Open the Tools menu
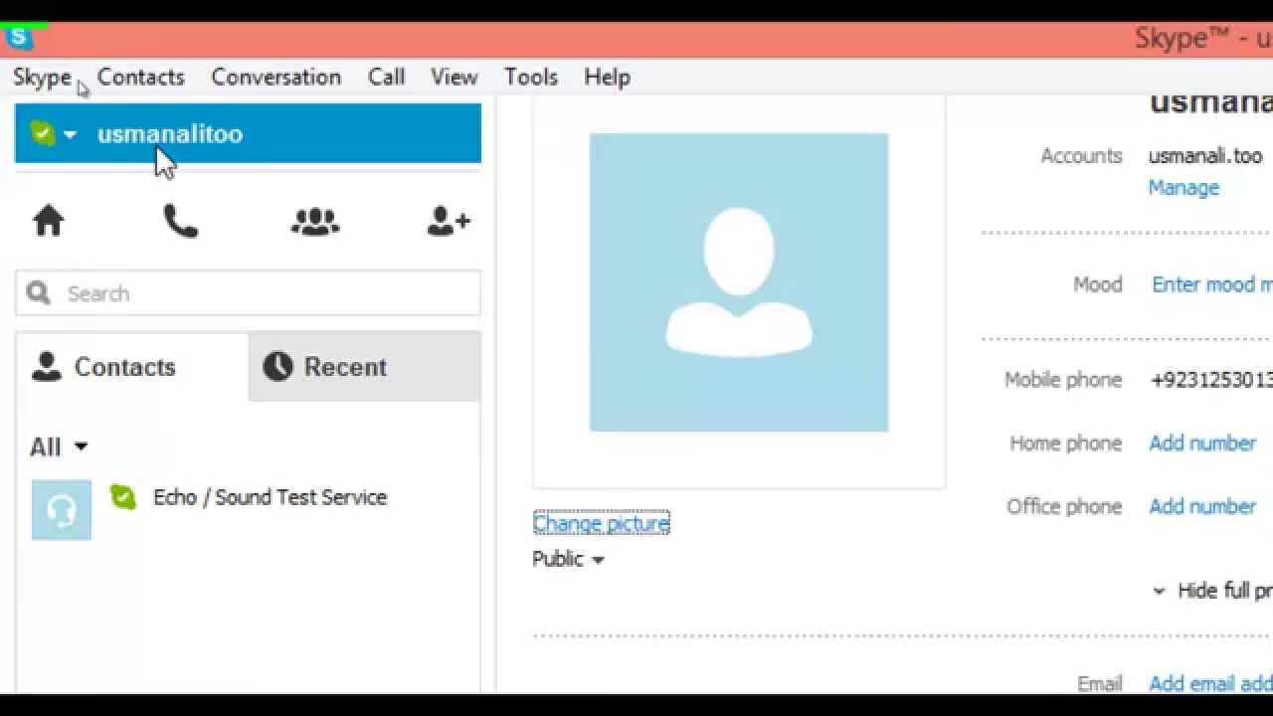The width and height of the screenshot is (1273, 716). (530, 77)
